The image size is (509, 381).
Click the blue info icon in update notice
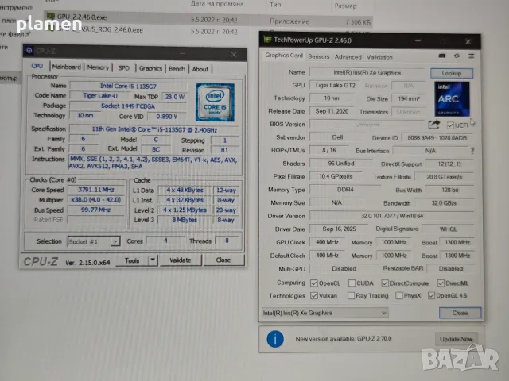(x=275, y=339)
